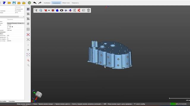Toggle the eye visibility icon in properties row
Image resolution: width=190 pixels, height=106 pixels.
10,27
